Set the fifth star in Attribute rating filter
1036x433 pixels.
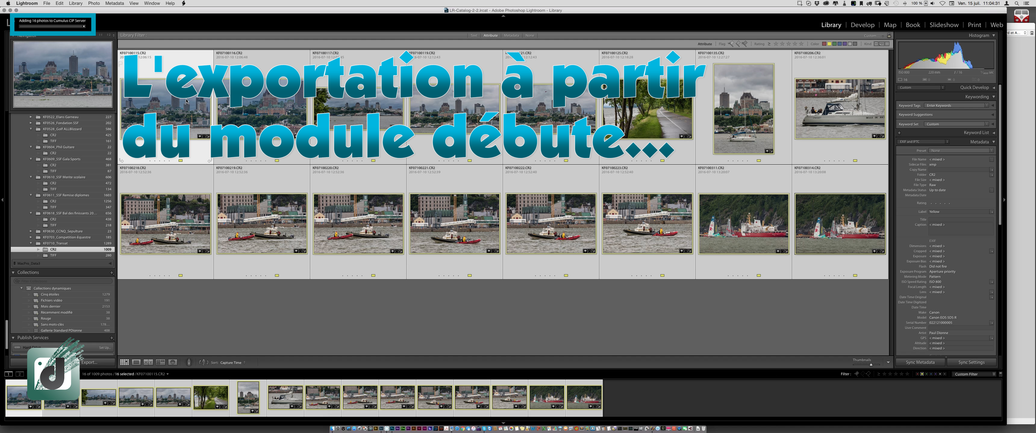801,44
